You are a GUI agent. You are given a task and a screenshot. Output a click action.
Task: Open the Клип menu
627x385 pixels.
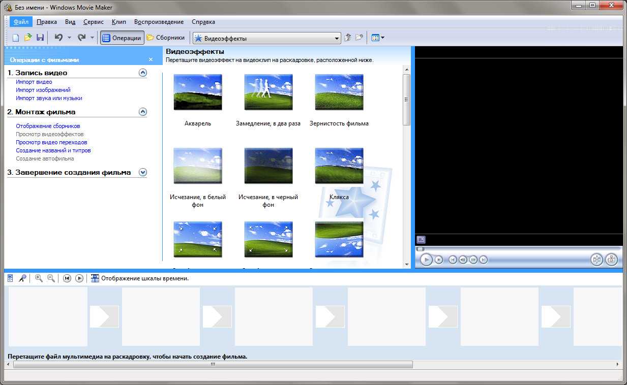tap(118, 22)
